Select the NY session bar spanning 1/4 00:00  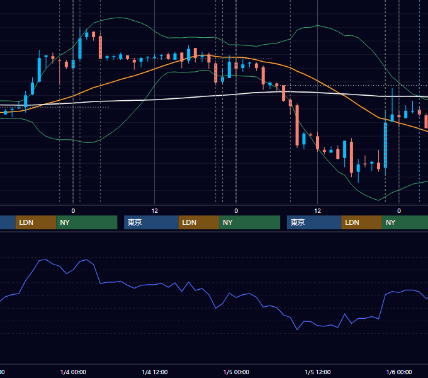(87, 222)
